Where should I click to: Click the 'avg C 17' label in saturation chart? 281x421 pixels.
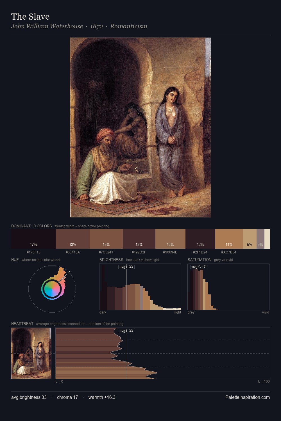(x=198, y=267)
